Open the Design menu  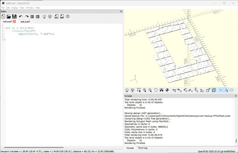coord(15,8)
